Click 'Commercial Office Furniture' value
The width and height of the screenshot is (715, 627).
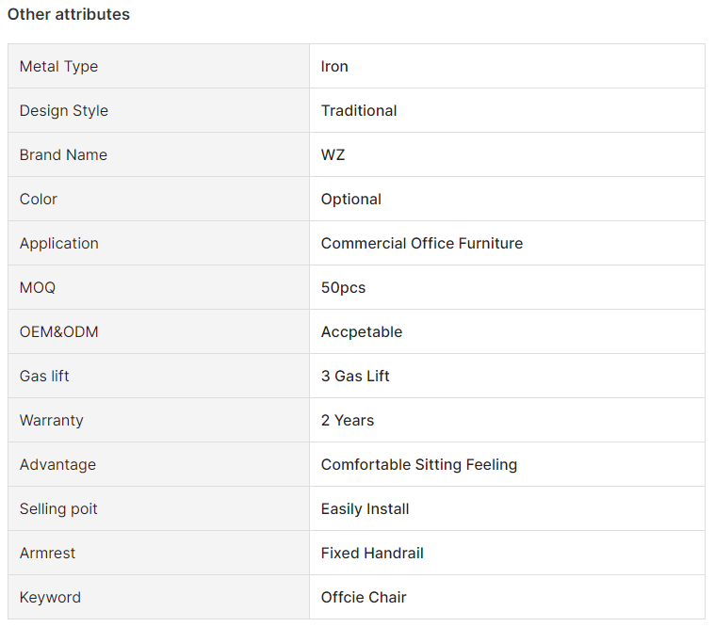click(422, 243)
